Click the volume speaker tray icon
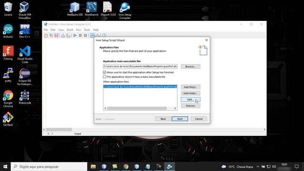Screen dimensions: 304x171 coord(274,167)
